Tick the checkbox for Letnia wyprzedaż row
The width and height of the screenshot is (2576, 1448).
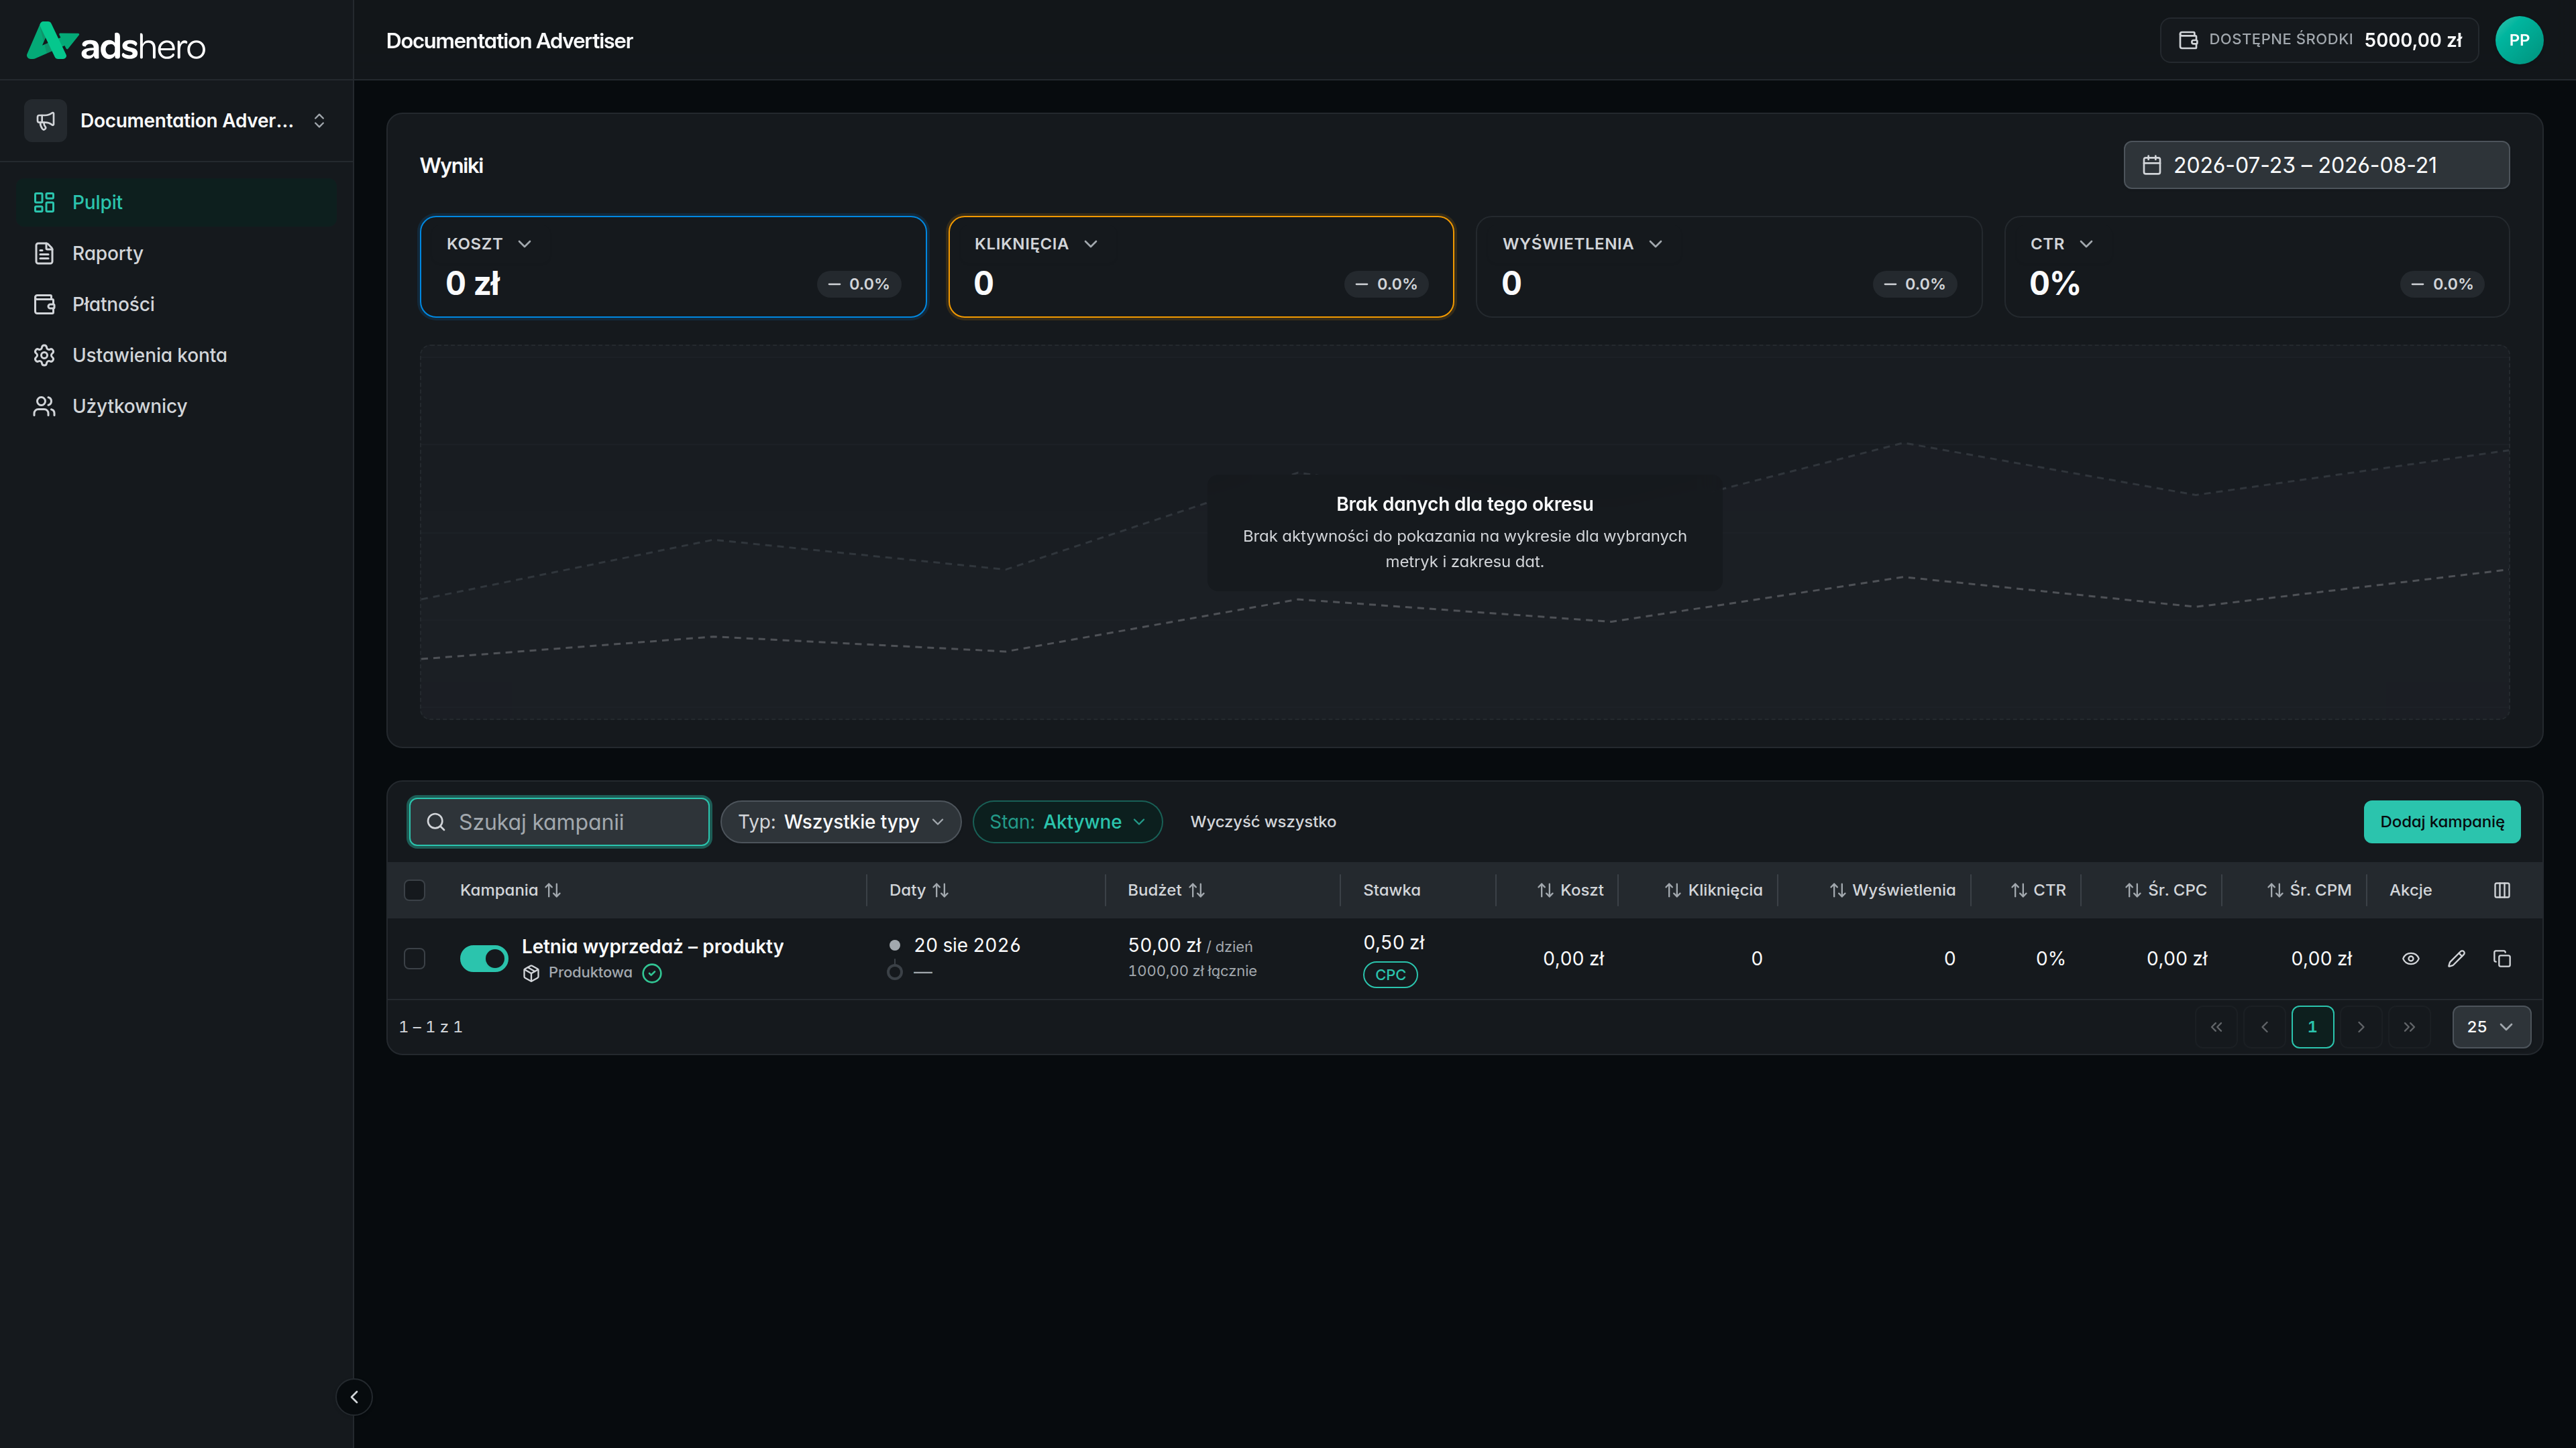pos(414,959)
